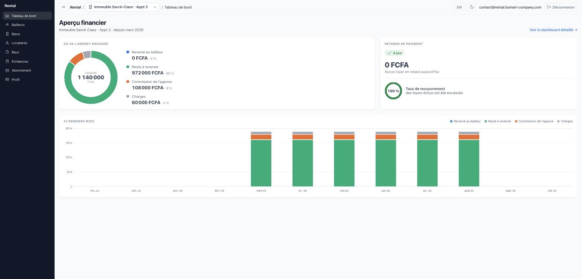The image size is (582, 279).
Task: Click the Baux document icon in sidebar
Action: pos(7,52)
